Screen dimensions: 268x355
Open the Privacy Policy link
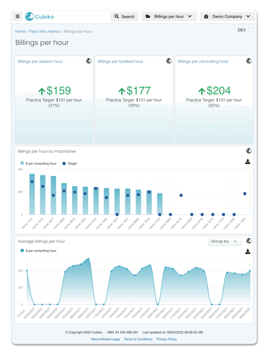(x=167, y=339)
